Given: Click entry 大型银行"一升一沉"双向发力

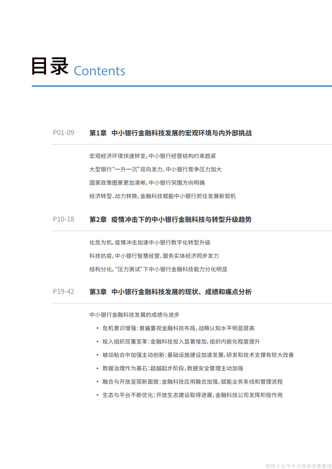Looking at the screenshot, I should pos(155,169).
